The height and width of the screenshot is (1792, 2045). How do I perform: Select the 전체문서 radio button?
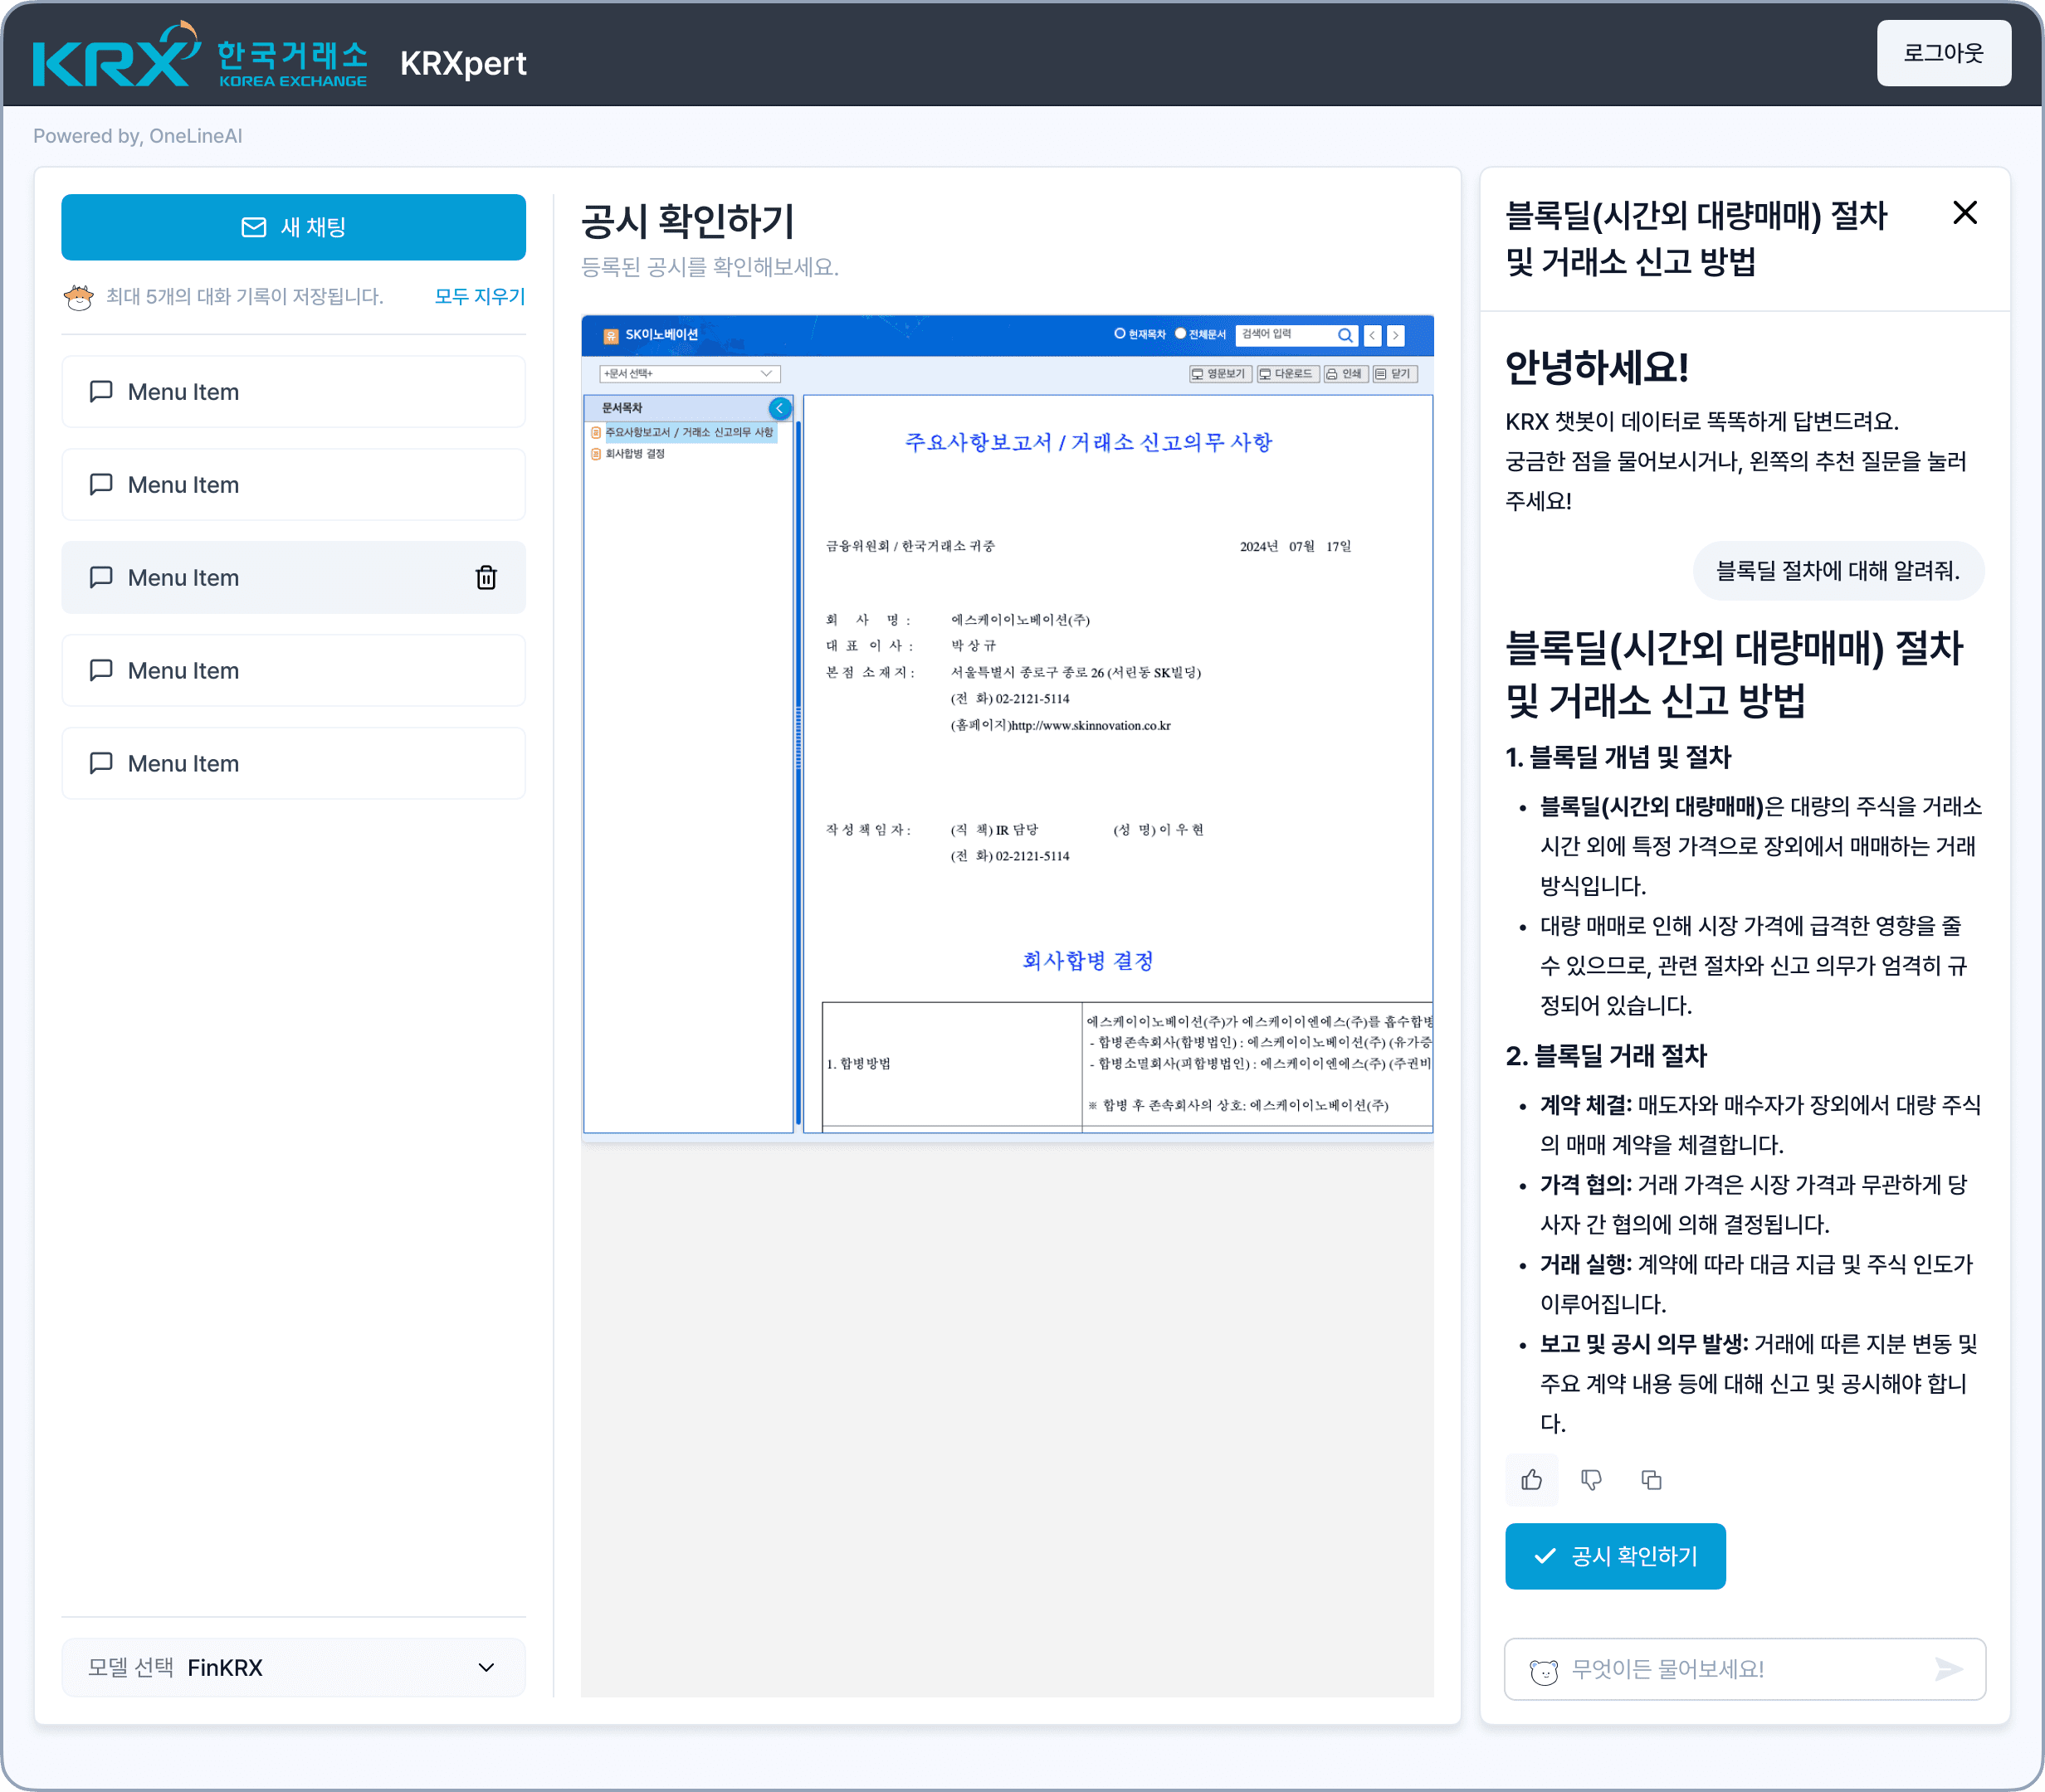coord(1179,334)
